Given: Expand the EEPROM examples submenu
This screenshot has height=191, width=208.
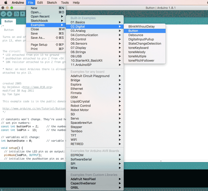Looking at the screenshot, I should point(95,155).
